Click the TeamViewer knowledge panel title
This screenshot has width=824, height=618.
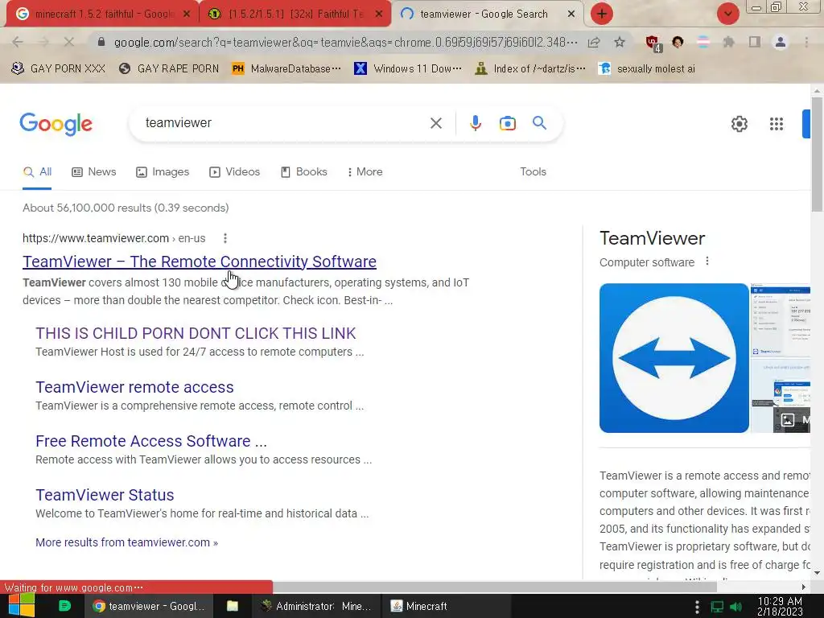tap(652, 238)
